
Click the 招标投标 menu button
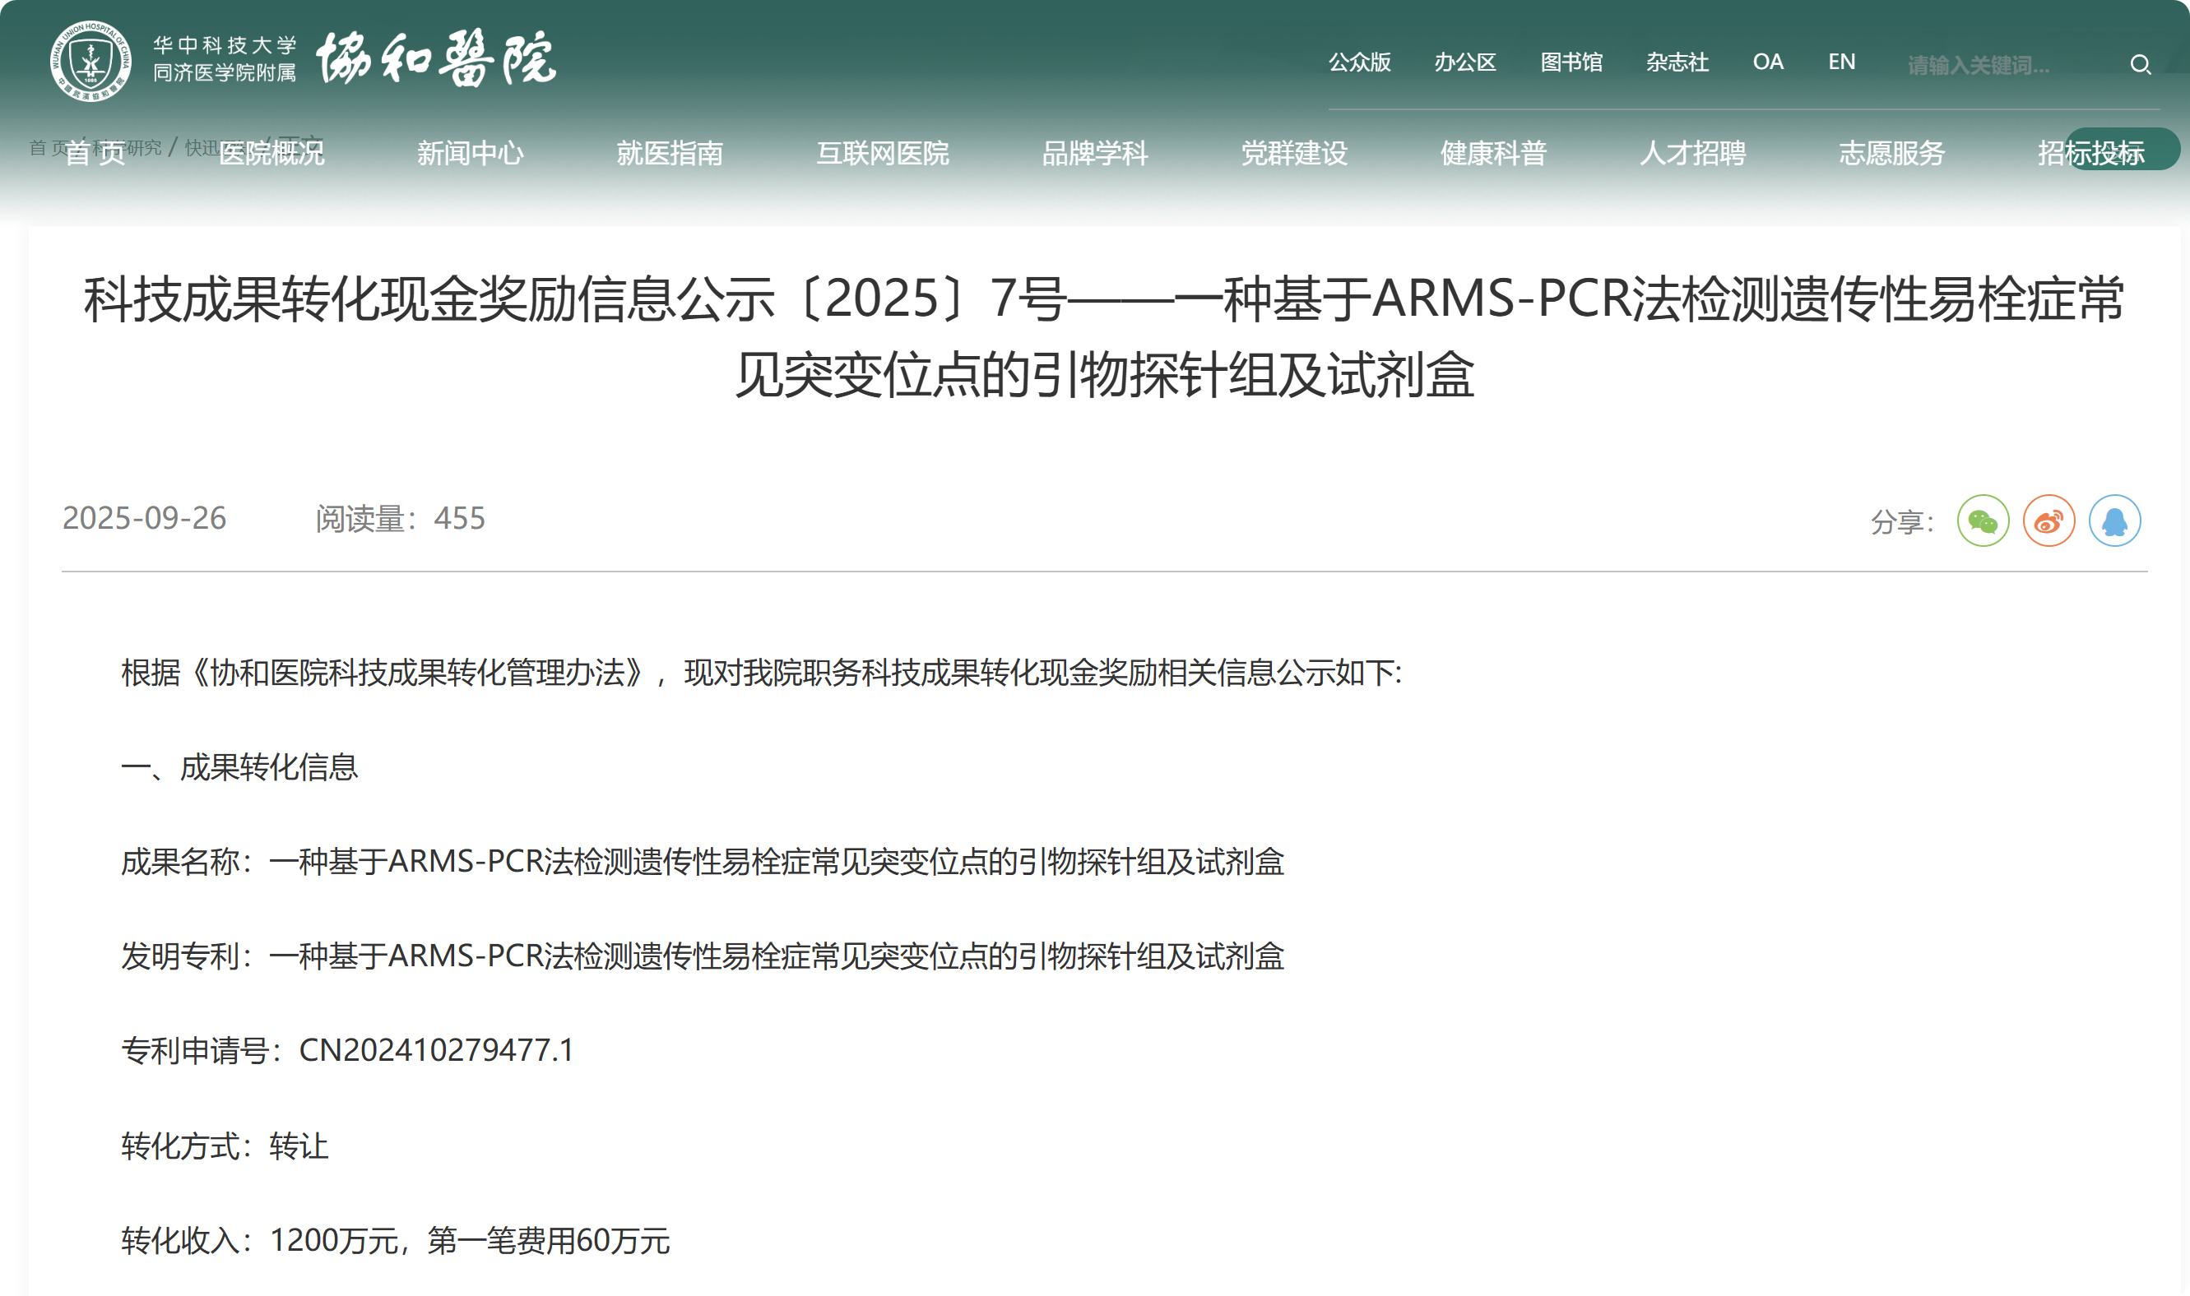[x=2090, y=154]
